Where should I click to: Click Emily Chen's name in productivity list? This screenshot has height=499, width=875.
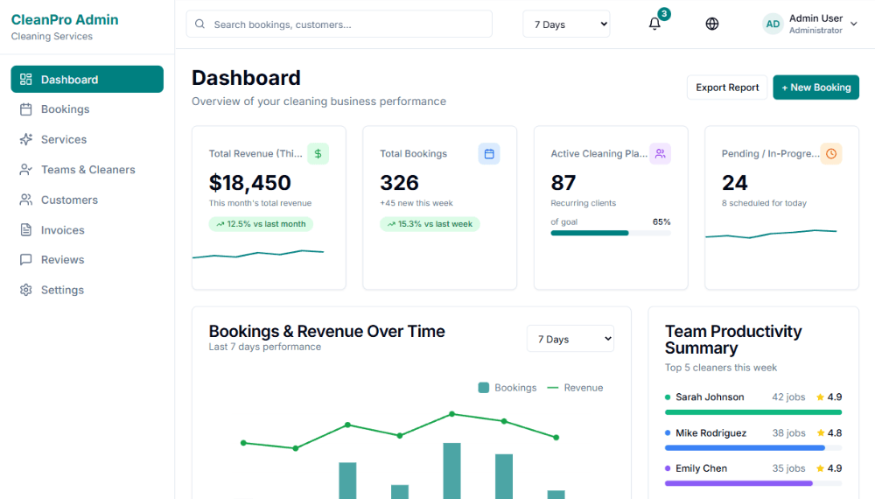point(702,468)
